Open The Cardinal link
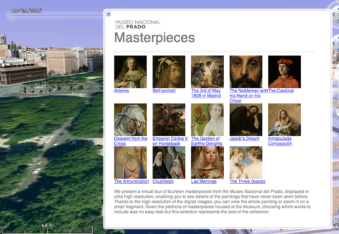This screenshot has height=234, width=339. point(281,91)
